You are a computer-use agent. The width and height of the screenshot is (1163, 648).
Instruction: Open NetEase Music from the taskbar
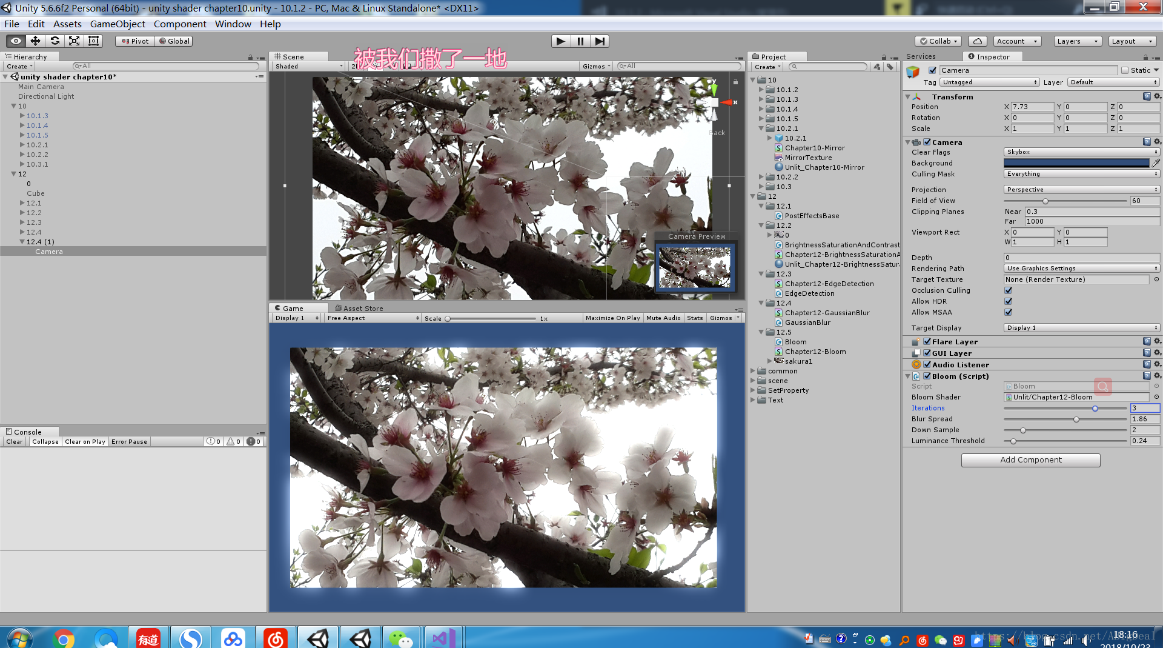(x=276, y=638)
